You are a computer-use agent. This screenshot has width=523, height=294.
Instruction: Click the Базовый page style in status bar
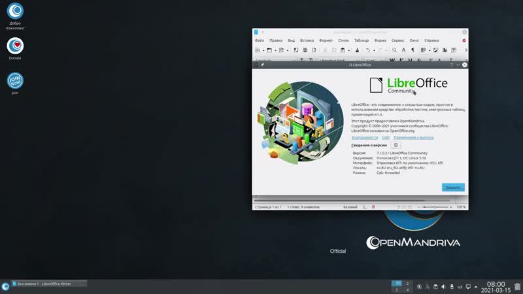(x=350, y=207)
